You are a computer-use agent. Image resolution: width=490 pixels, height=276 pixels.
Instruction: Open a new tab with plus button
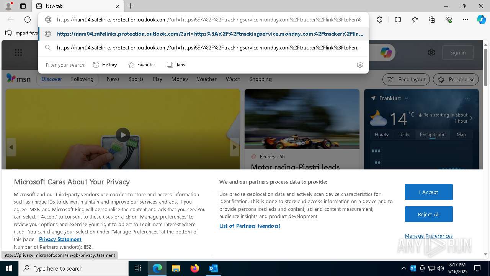131,6
